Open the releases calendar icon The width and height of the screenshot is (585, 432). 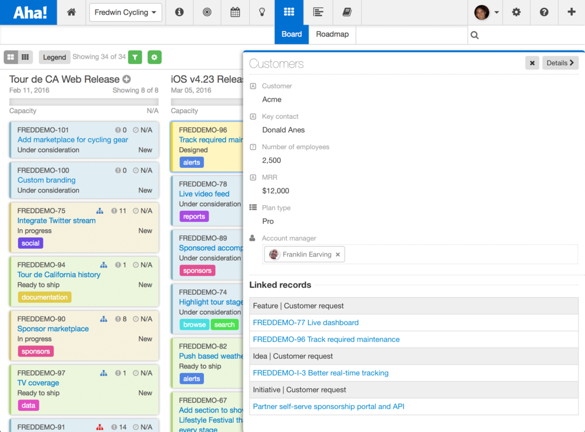(x=235, y=13)
